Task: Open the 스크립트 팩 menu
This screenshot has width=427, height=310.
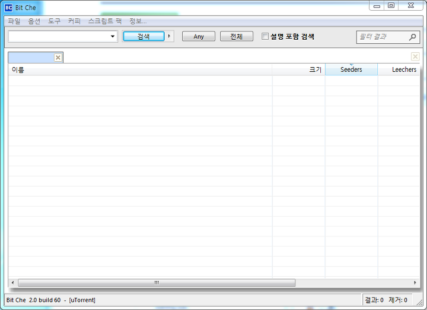Action: [x=105, y=21]
